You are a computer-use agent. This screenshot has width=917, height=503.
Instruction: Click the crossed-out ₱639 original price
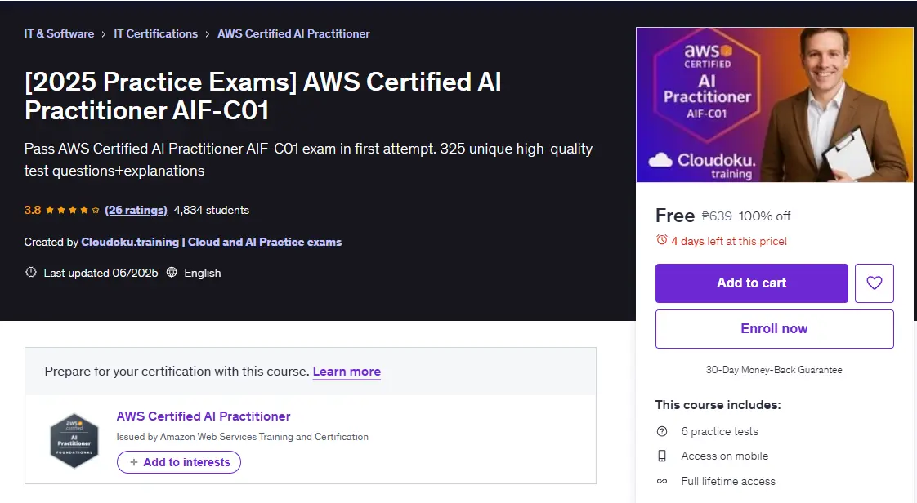point(717,216)
